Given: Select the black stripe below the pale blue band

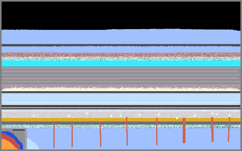Looking at the screenshot, I should click(x=121, y=106).
